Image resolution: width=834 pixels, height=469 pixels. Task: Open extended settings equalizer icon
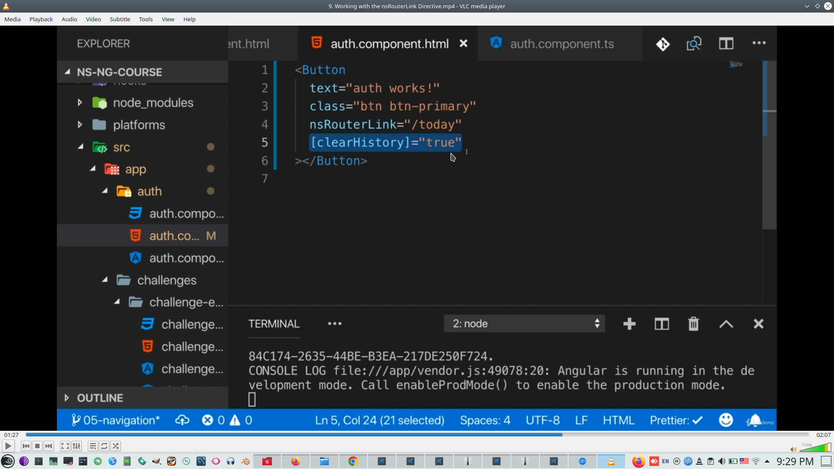click(76, 446)
